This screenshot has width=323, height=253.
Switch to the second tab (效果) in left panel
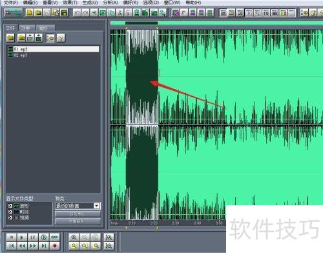(26, 28)
